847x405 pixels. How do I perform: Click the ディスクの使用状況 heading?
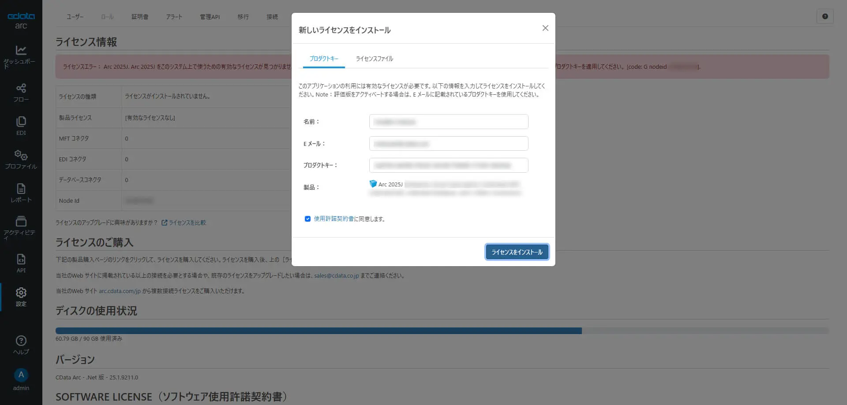tap(96, 311)
